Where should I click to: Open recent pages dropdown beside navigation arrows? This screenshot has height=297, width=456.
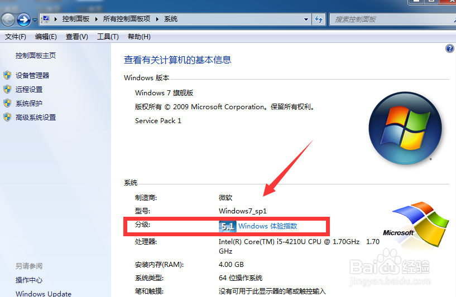pyautogui.click(x=35, y=20)
